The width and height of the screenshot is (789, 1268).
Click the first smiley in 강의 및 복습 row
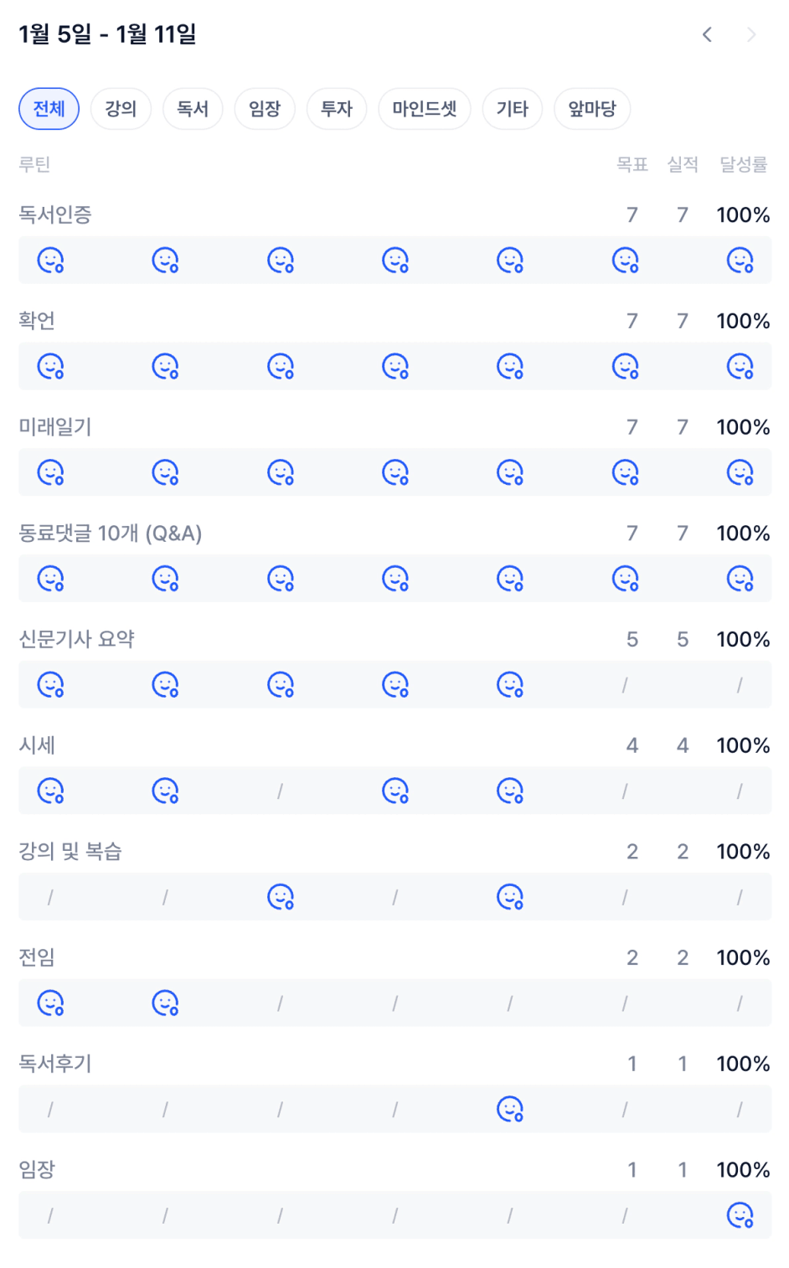[281, 897]
